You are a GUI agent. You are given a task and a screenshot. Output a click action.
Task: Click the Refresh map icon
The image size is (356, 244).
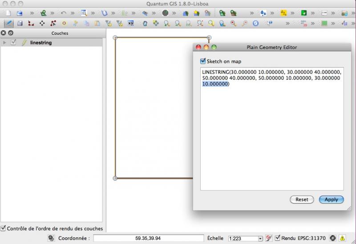pos(255,23)
